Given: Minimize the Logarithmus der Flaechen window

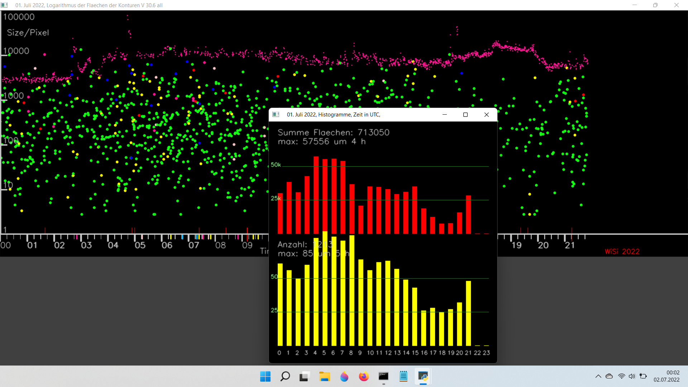Looking at the screenshot, I should (x=635, y=5).
